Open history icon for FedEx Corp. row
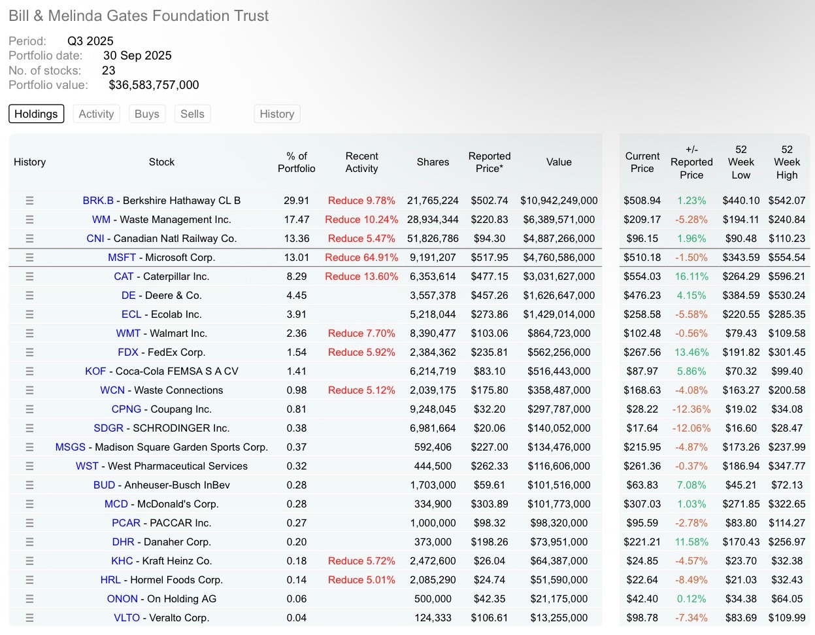The image size is (815, 635). [29, 352]
